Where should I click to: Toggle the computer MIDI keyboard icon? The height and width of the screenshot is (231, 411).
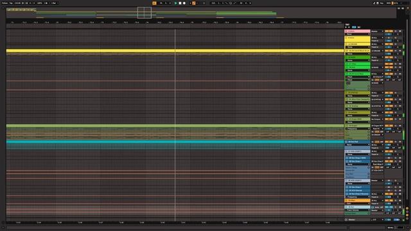click(x=378, y=3)
